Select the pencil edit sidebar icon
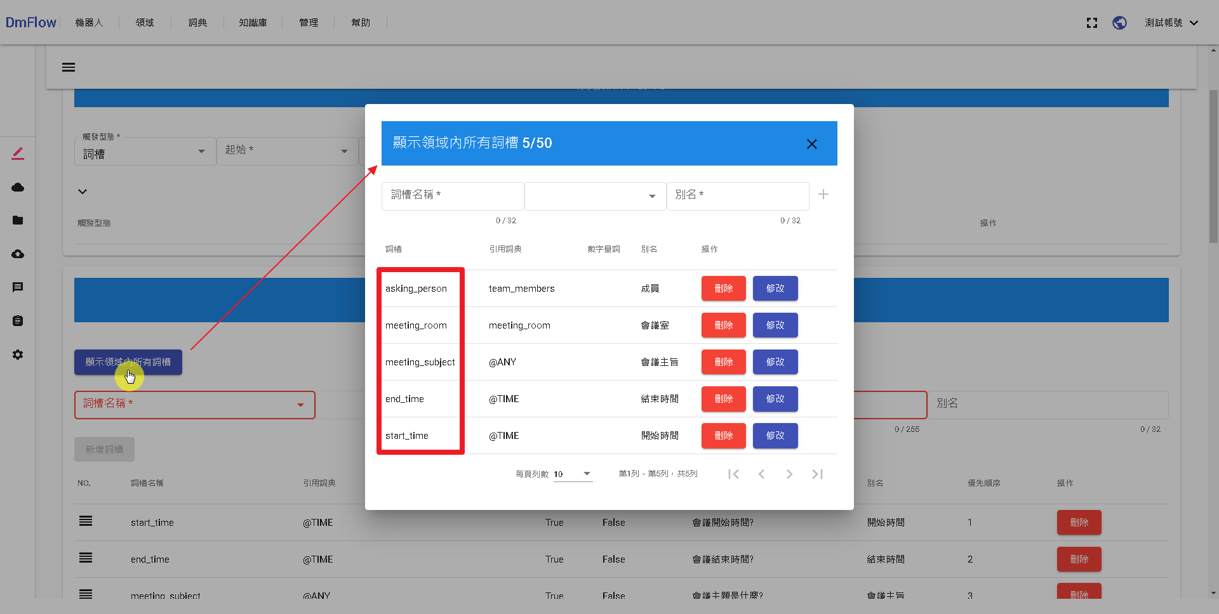The height and width of the screenshot is (614, 1219). coord(18,153)
